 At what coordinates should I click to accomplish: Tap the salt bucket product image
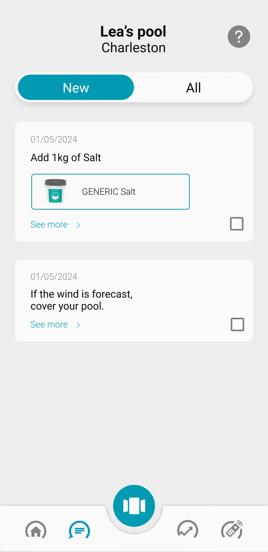56,191
